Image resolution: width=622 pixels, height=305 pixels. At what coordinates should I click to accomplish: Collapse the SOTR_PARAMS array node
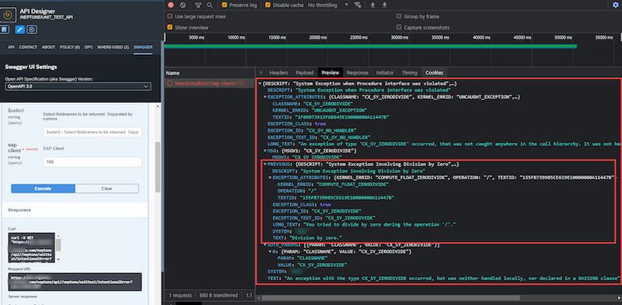tap(265, 244)
